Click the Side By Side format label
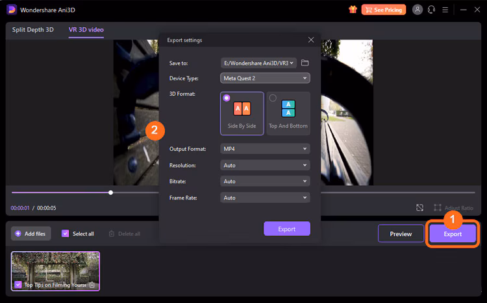 (x=242, y=126)
